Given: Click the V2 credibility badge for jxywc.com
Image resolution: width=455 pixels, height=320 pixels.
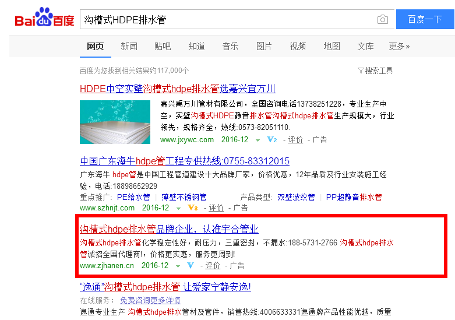Looking at the screenshot, I should coord(272,140).
